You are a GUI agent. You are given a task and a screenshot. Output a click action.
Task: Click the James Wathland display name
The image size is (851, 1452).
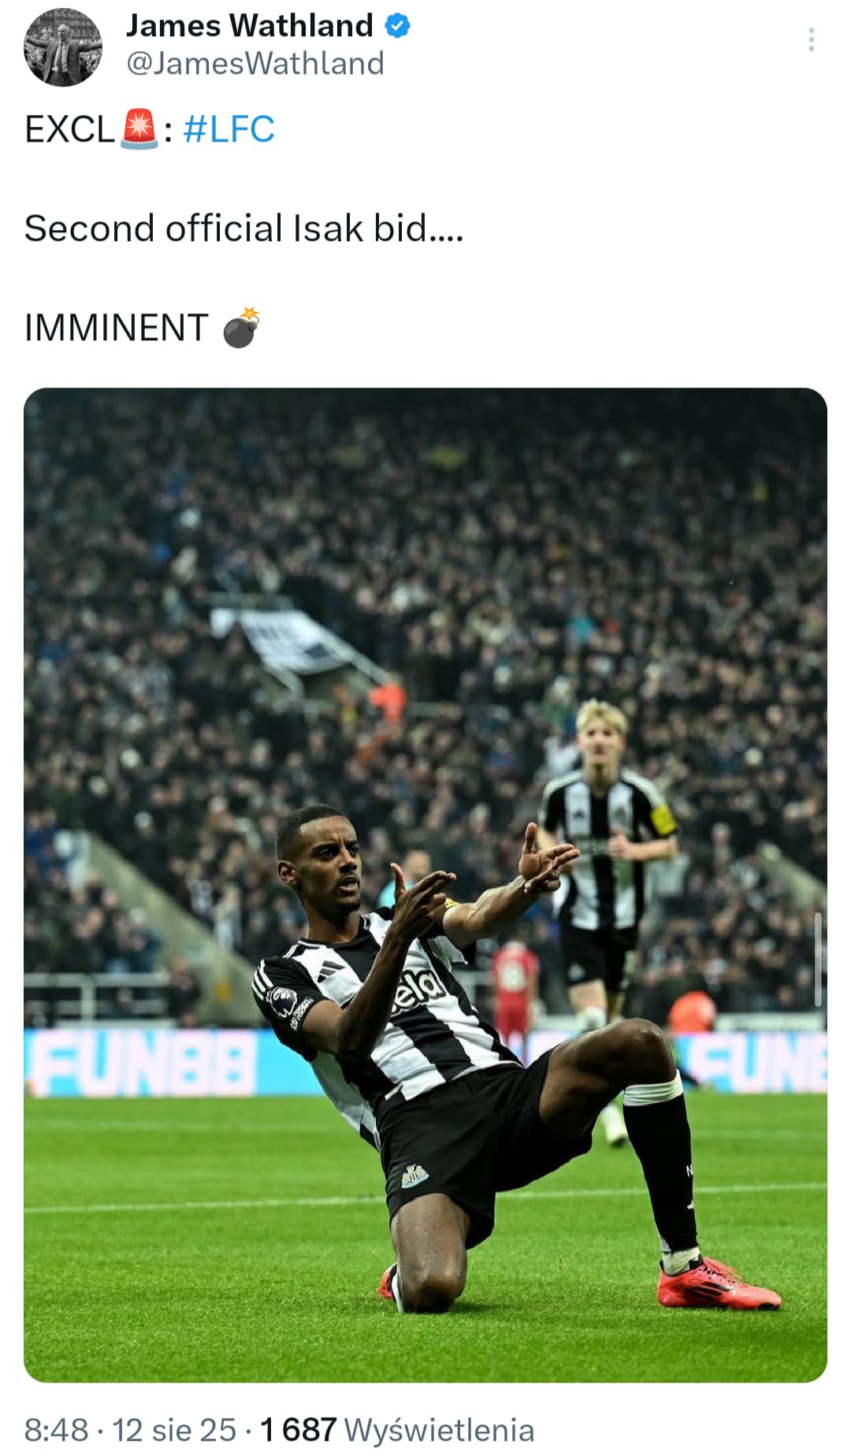[x=250, y=26]
